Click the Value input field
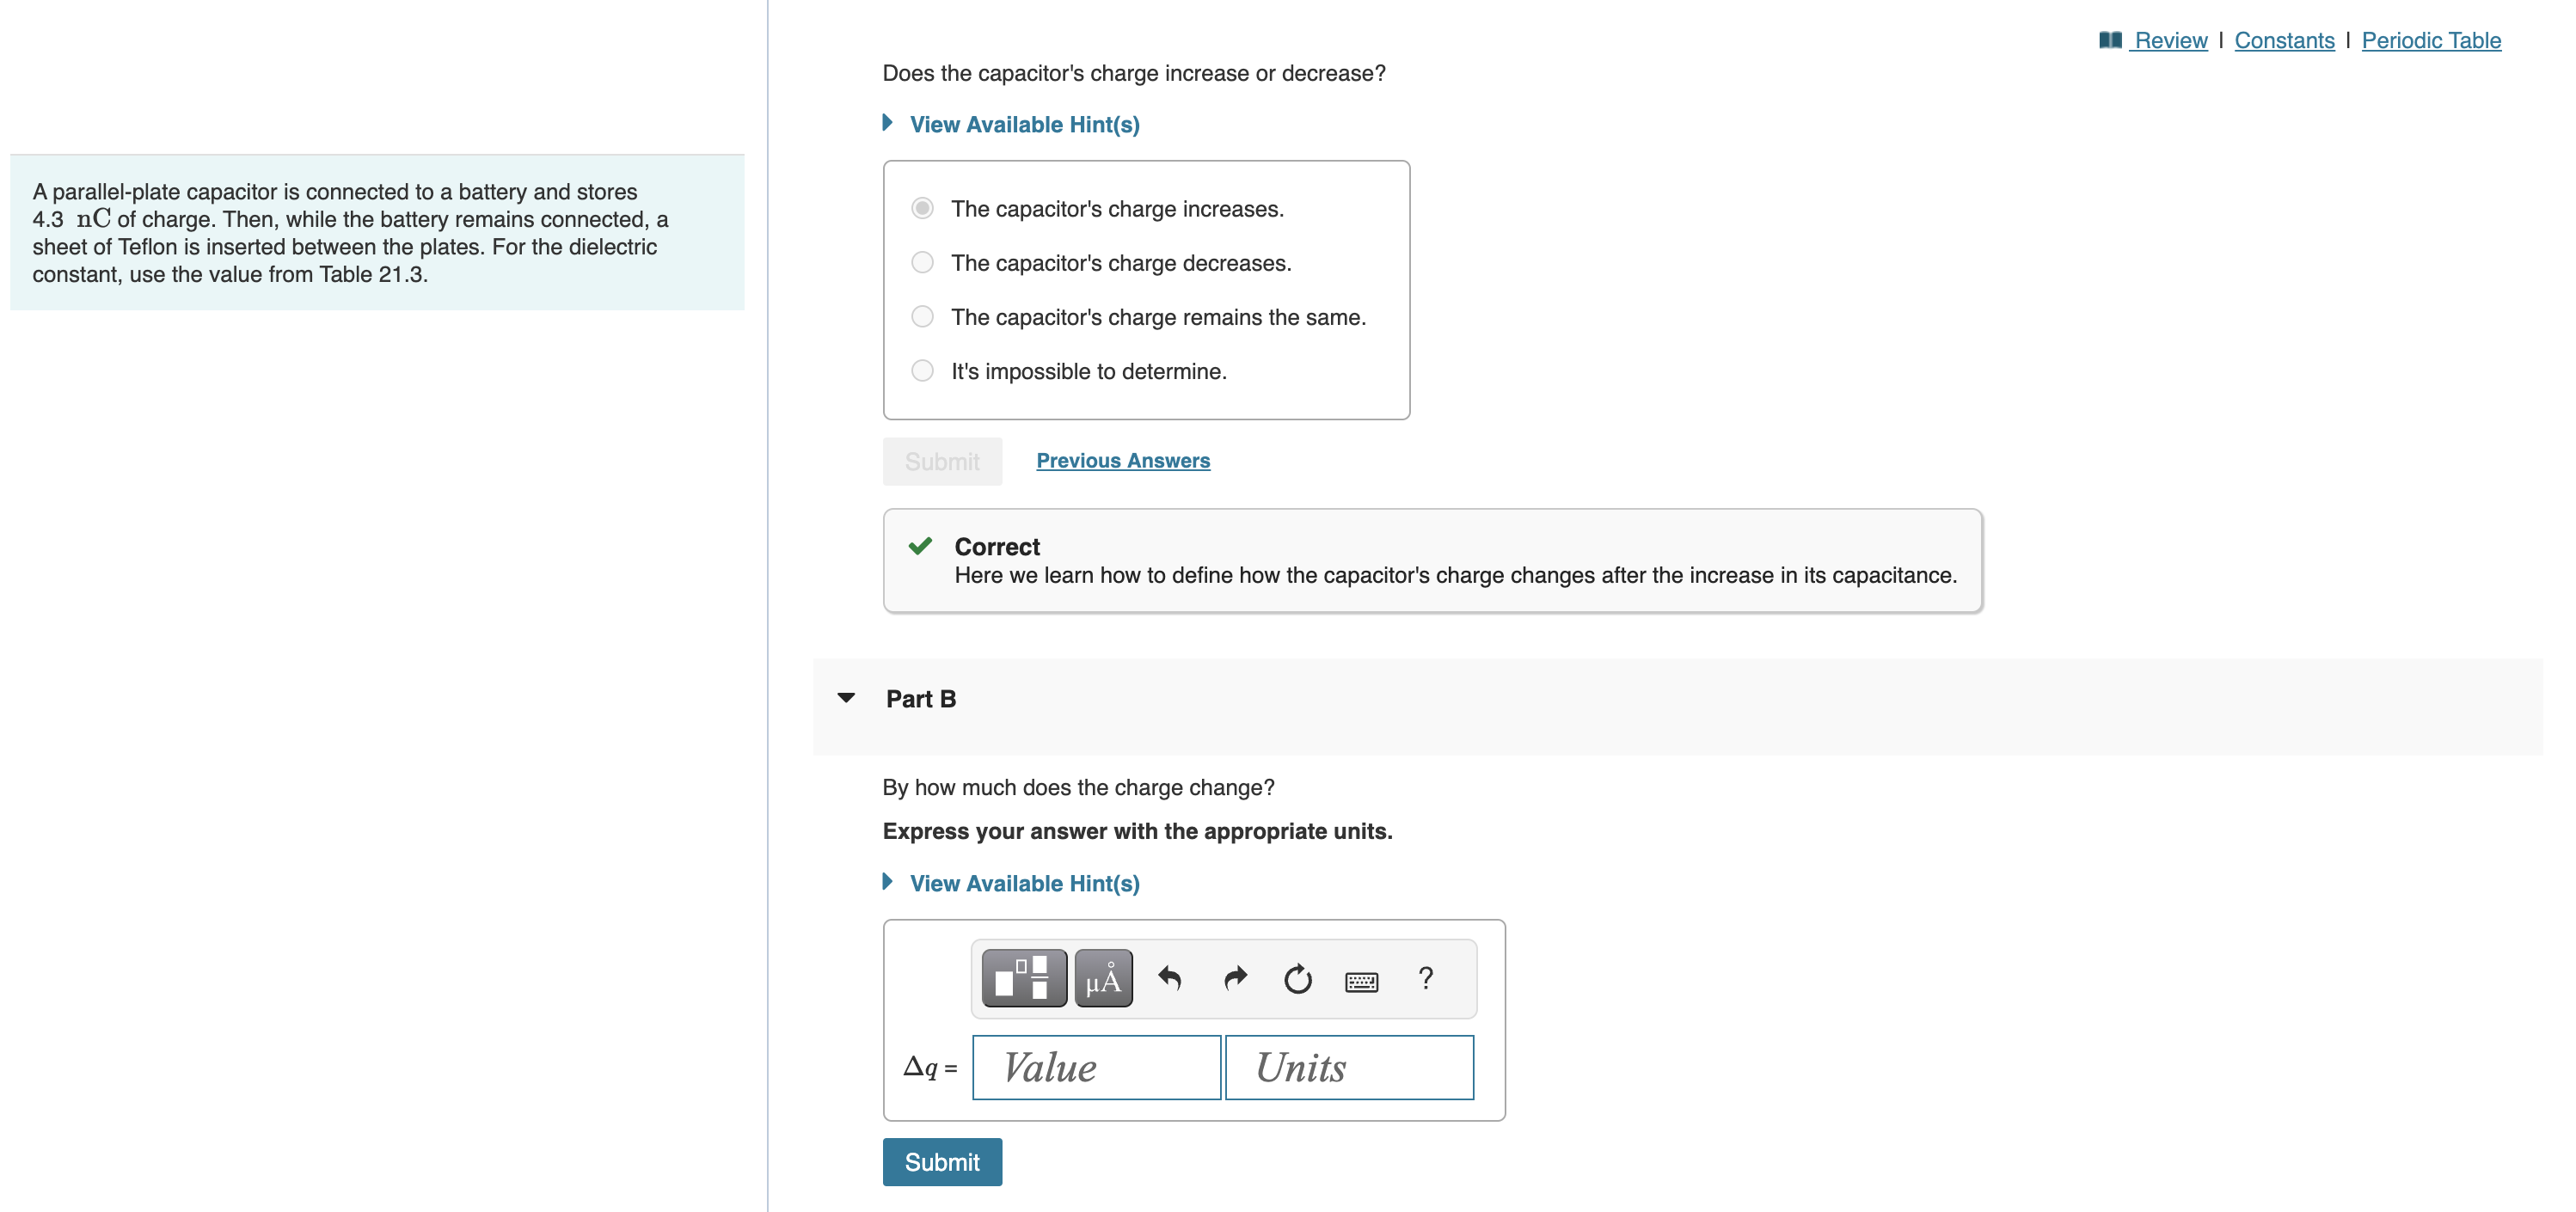The image size is (2576, 1212). pyautogui.click(x=1096, y=1067)
